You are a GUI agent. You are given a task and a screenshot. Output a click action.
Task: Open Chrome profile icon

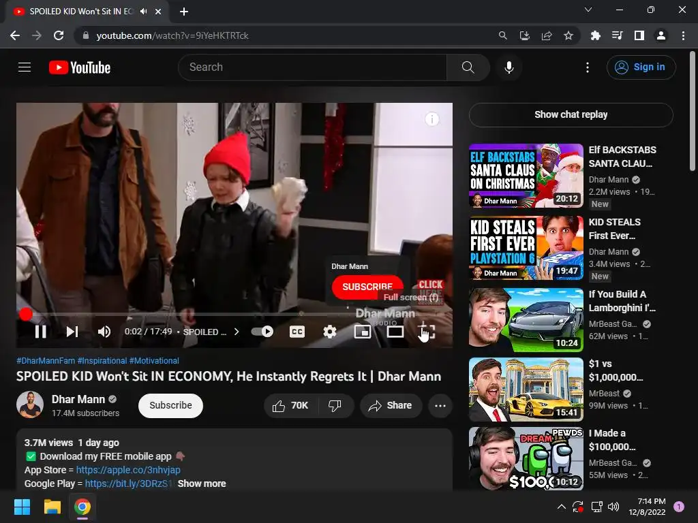[661, 35]
